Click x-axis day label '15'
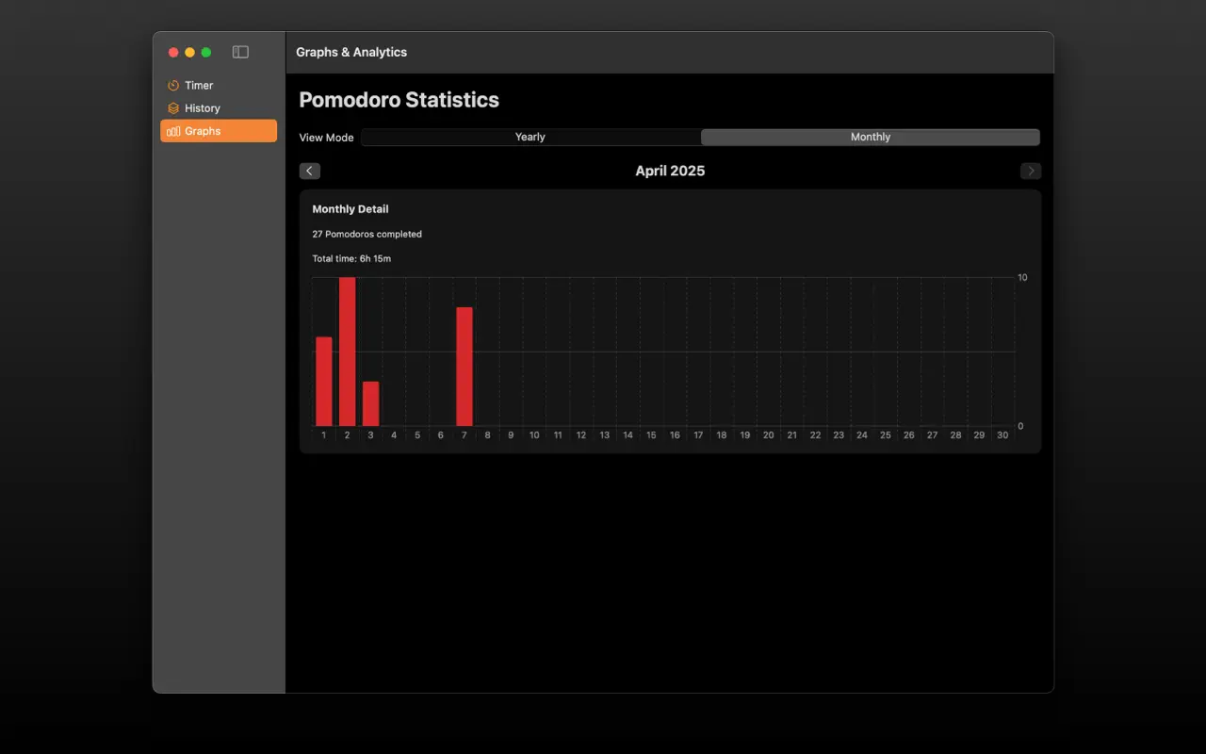Image resolution: width=1206 pixels, height=754 pixels. (x=651, y=435)
